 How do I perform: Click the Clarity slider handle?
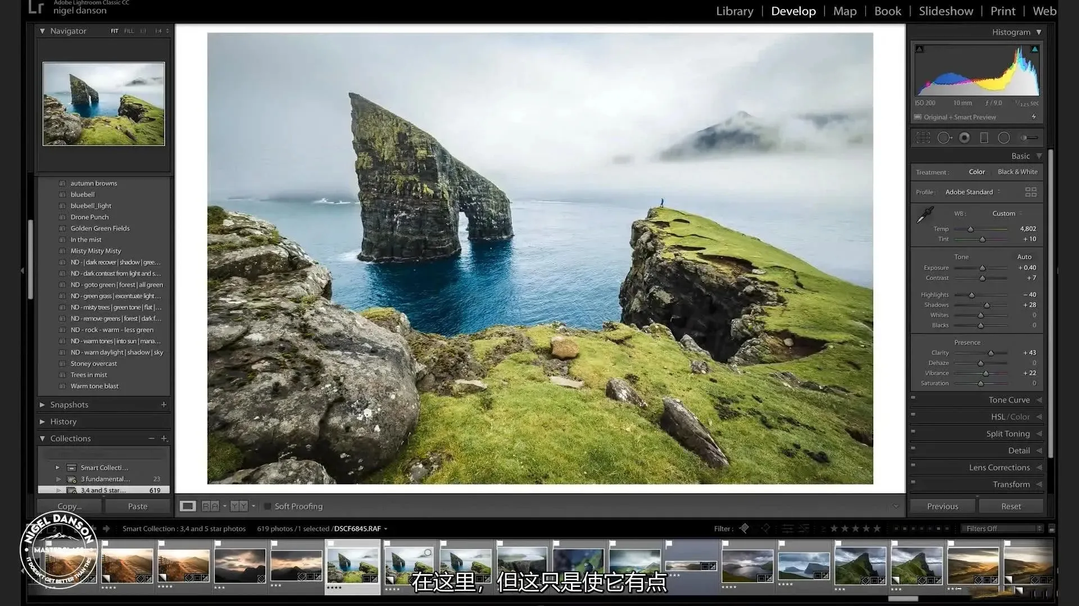pos(991,353)
